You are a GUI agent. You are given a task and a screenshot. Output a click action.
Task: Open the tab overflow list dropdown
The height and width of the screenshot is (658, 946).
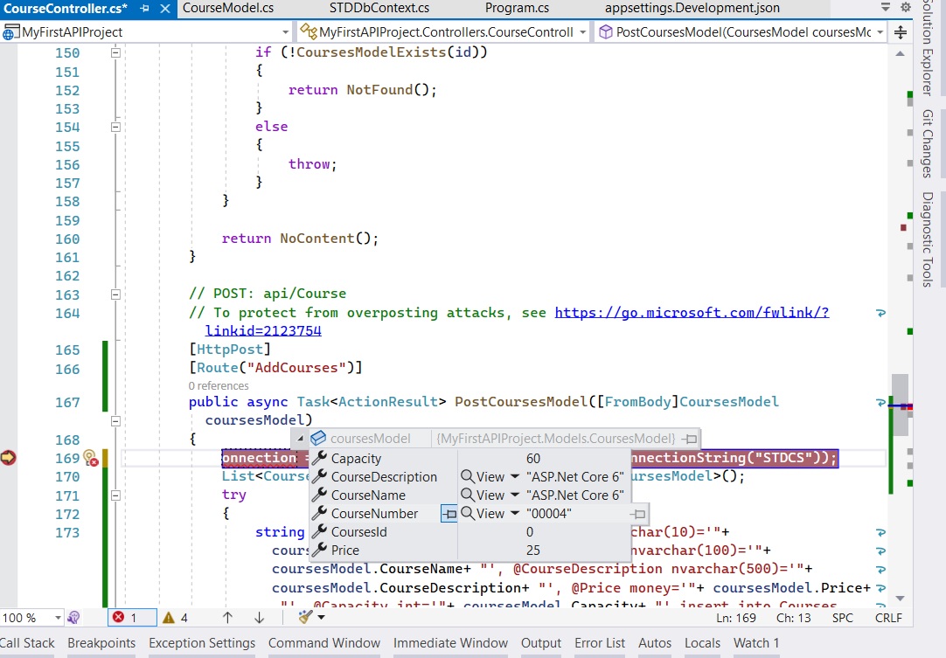(x=885, y=7)
